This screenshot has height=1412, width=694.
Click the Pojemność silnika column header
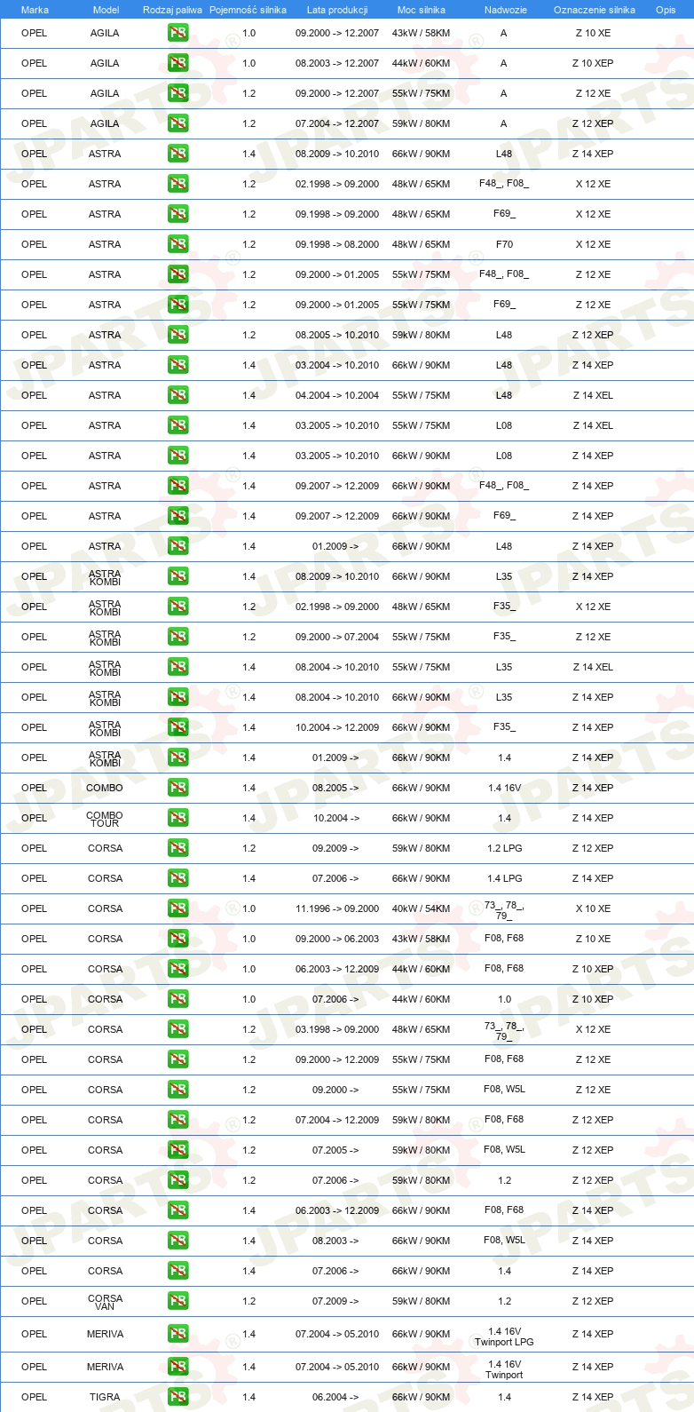pyautogui.click(x=248, y=10)
